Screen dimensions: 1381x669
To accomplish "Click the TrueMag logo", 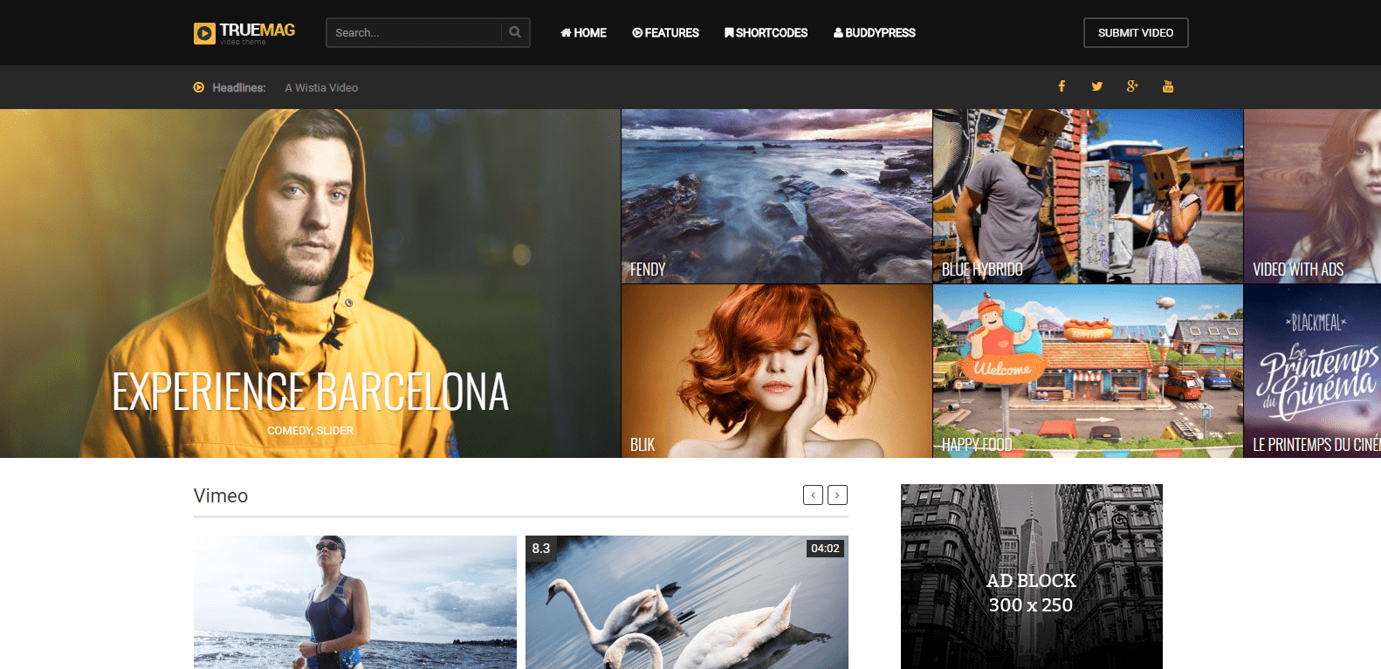I will click(x=244, y=33).
